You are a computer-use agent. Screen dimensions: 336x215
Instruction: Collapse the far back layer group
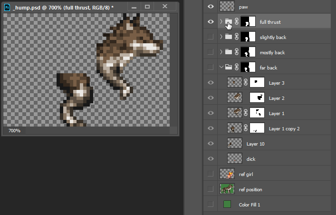click(221, 67)
